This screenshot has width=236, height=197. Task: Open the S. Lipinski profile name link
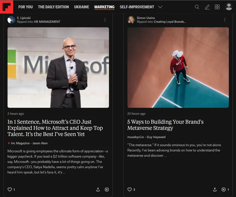pos(24,18)
